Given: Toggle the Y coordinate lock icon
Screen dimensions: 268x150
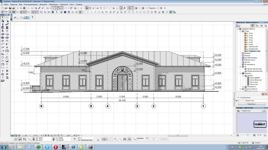Looking at the screenshot, I should point(54,139).
